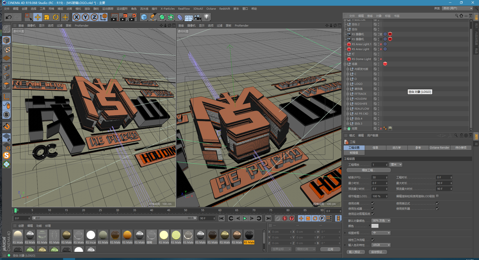Viewport: 479px width, 260px height.
Task: Click the 载入预设 button
Action: (x=356, y=252)
